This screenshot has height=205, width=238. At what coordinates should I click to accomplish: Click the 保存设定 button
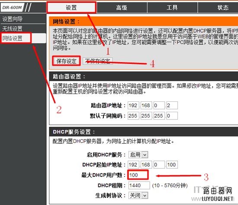(x=66, y=61)
